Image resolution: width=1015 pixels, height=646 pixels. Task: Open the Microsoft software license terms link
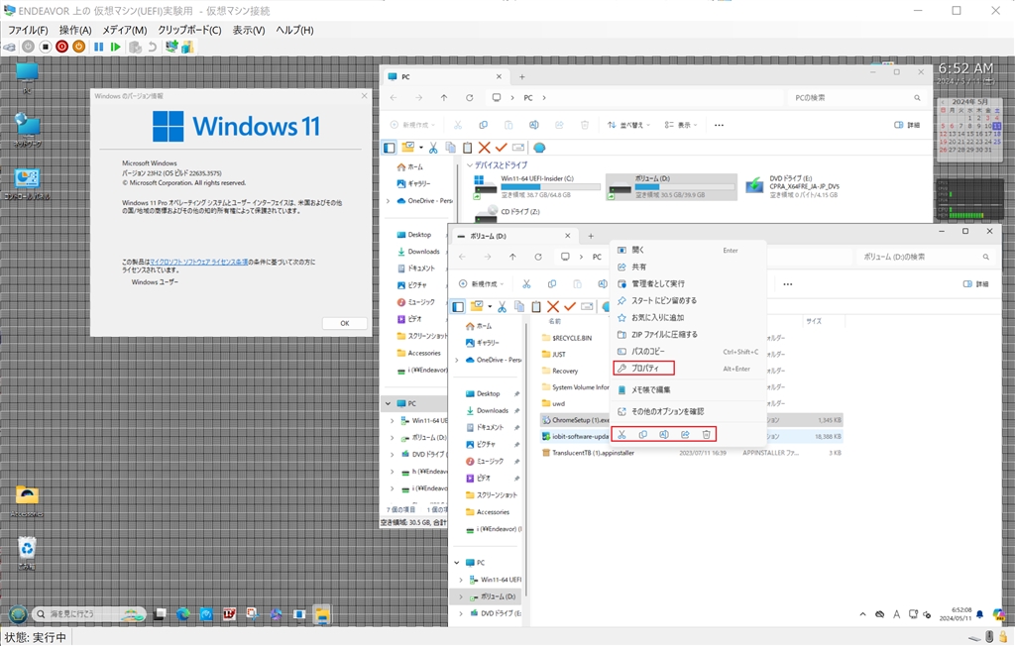tap(198, 263)
